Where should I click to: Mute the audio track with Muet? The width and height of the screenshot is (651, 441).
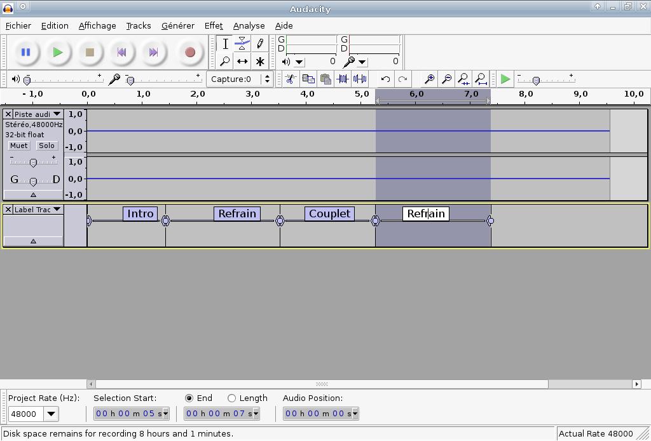18,146
